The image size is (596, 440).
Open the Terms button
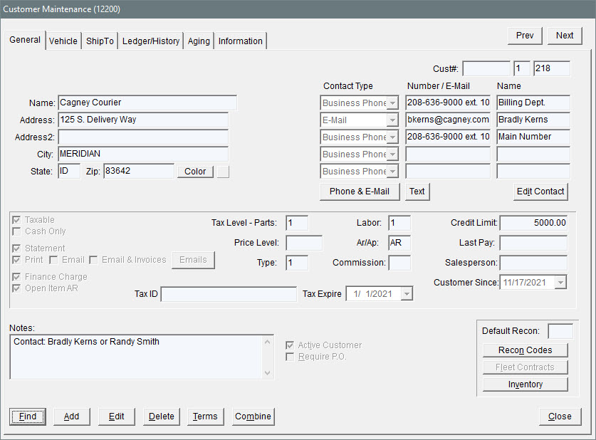coord(205,417)
